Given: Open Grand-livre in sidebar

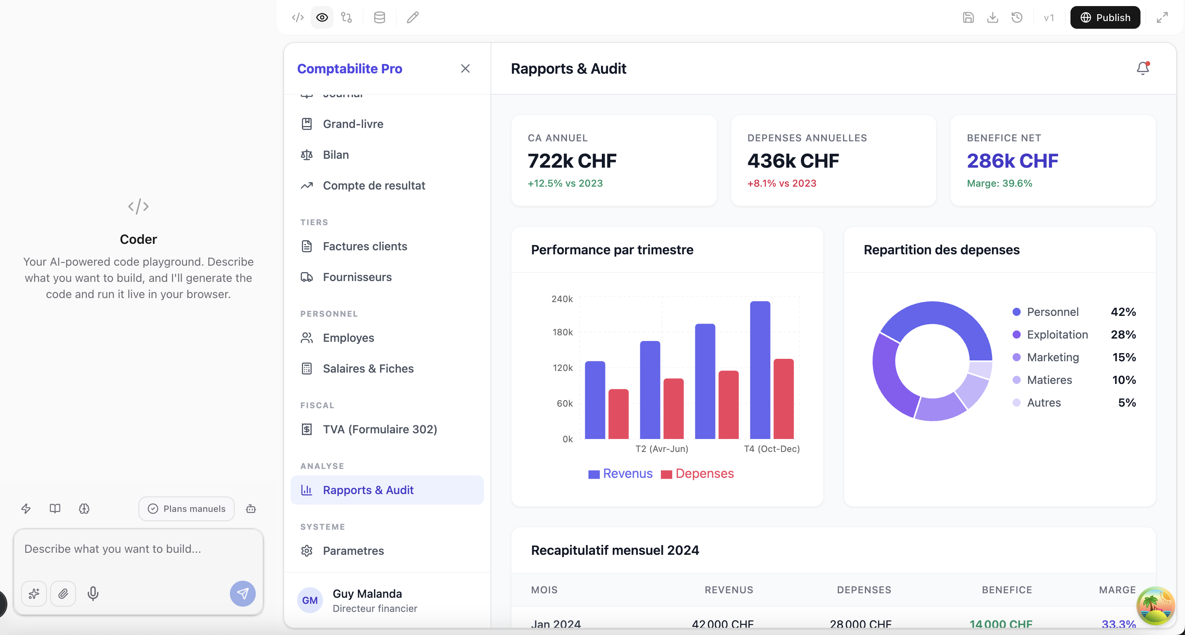Looking at the screenshot, I should tap(387, 124).
